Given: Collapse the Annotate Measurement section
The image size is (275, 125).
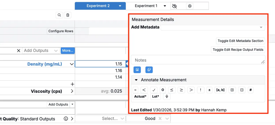Looking at the screenshot, I should coord(136,80).
